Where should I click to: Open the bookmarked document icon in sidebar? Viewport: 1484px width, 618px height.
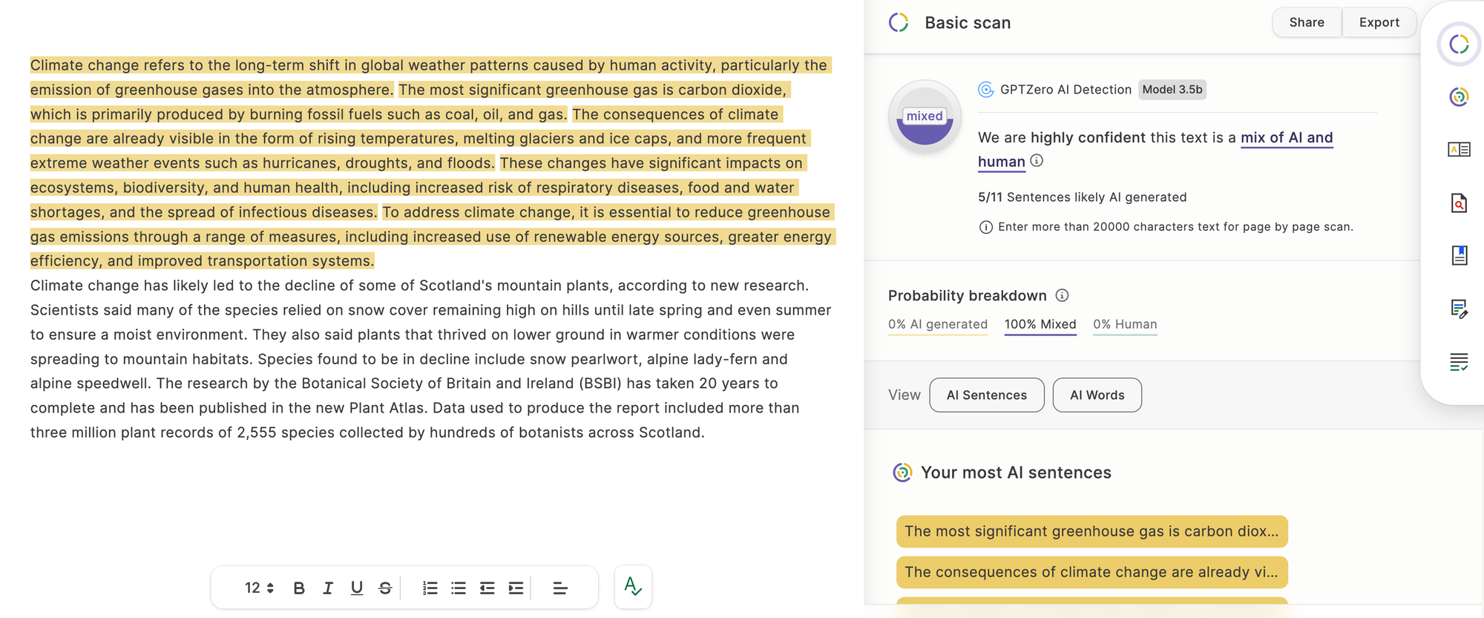[1459, 255]
